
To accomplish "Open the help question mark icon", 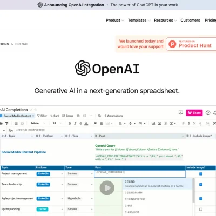I will tap(208, 113).
